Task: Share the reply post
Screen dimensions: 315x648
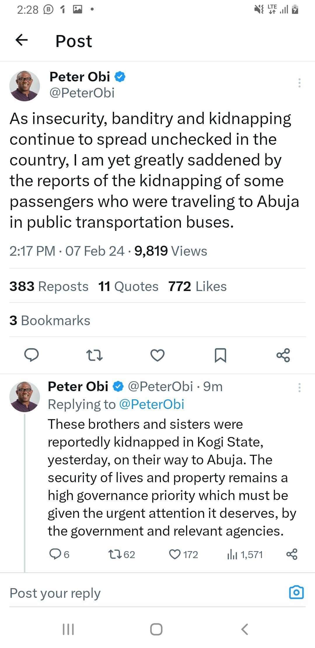Action: click(x=292, y=554)
